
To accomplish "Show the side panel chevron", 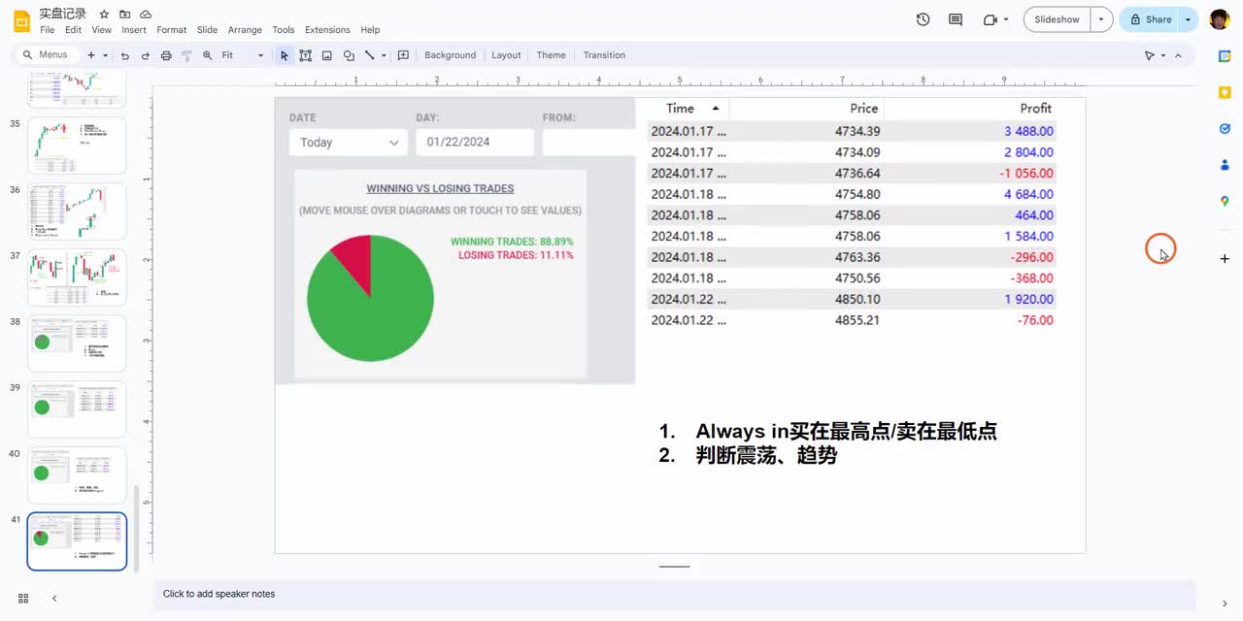I will (1225, 604).
